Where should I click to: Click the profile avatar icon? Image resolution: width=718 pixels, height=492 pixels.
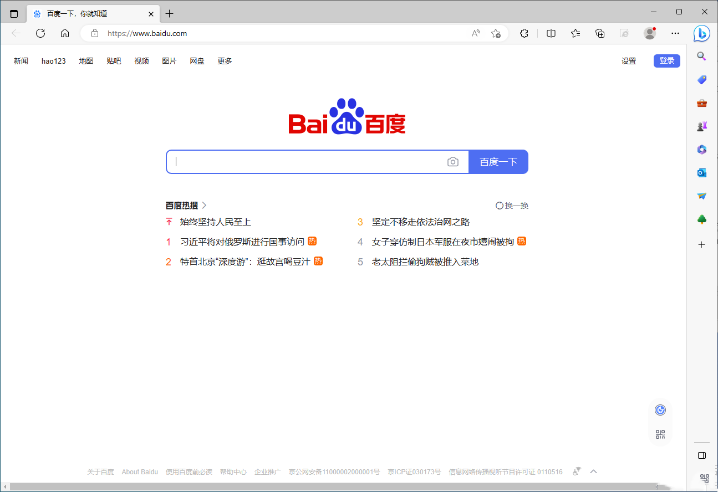click(650, 33)
